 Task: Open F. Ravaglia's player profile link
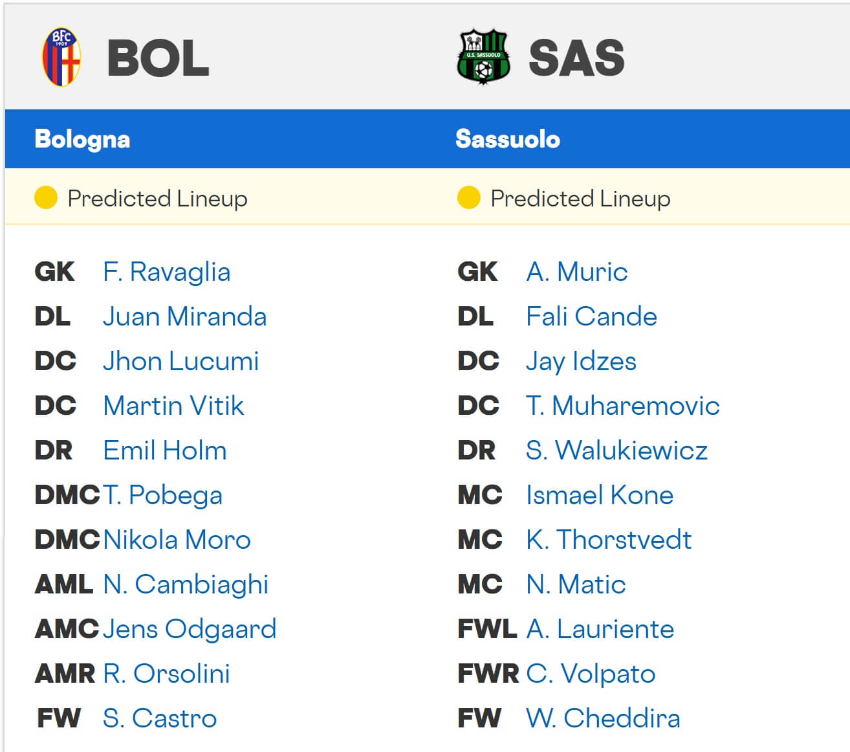pyautogui.click(x=166, y=272)
